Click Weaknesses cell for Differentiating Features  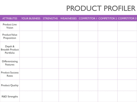click(x=68, y=63)
